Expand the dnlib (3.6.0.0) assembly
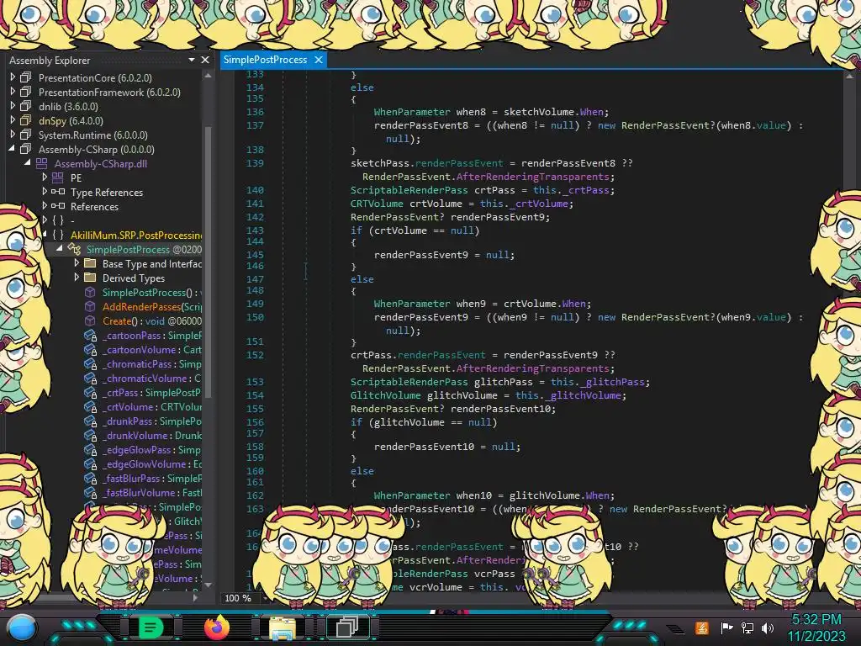Screen dimensions: 861x646 [13, 106]
